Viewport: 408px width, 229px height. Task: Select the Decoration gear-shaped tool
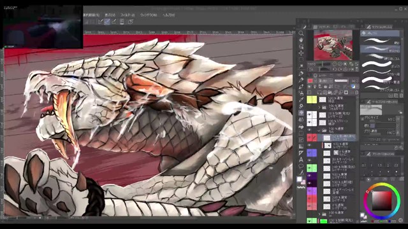pos(301,106)
